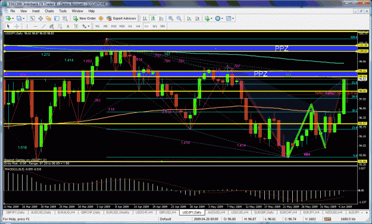Expand the Templates dropdown arrow
372x224 pixels.
coord(233,18)
